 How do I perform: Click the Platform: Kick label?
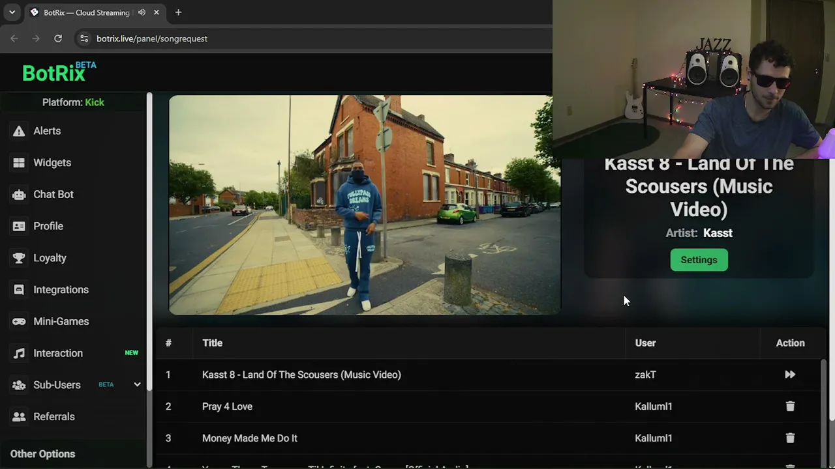[73, 102]
